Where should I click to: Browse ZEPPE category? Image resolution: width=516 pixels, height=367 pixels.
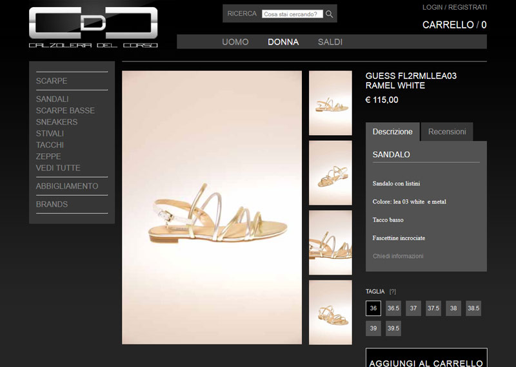click(x=48, y=156)
